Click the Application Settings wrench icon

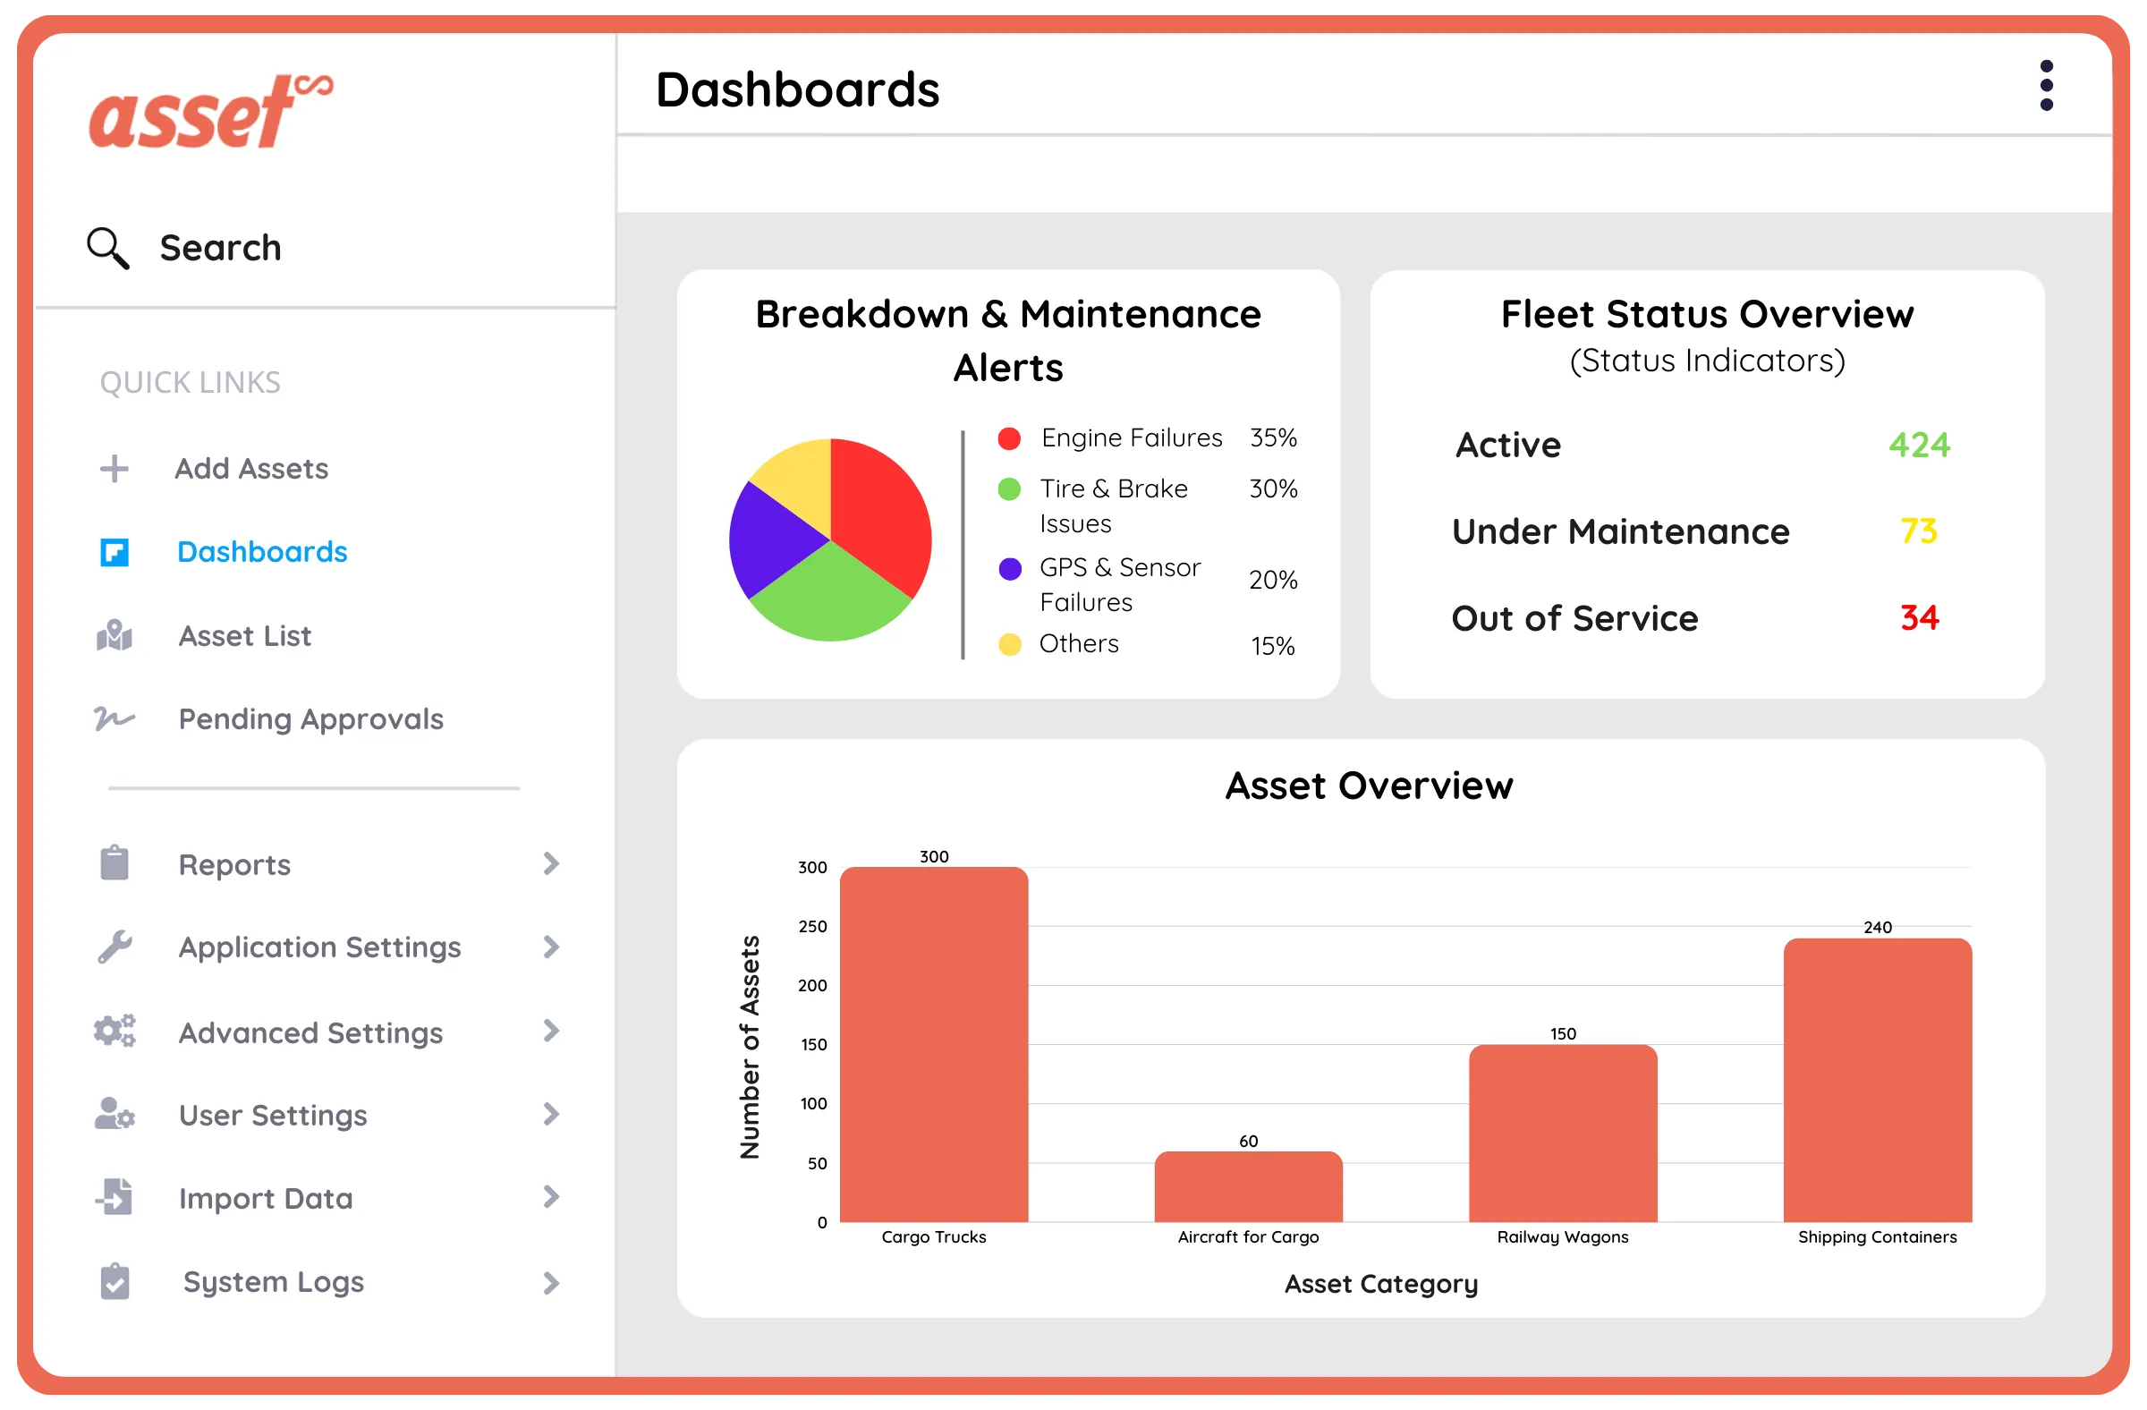tap(114, 947)
